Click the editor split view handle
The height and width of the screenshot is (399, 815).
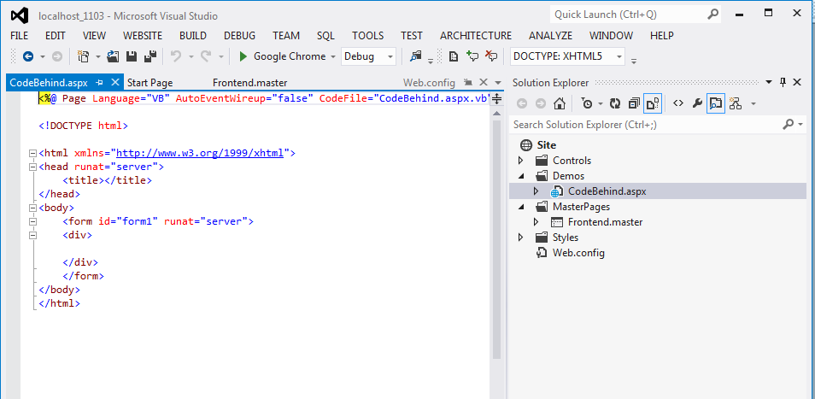tap(496, 98)
